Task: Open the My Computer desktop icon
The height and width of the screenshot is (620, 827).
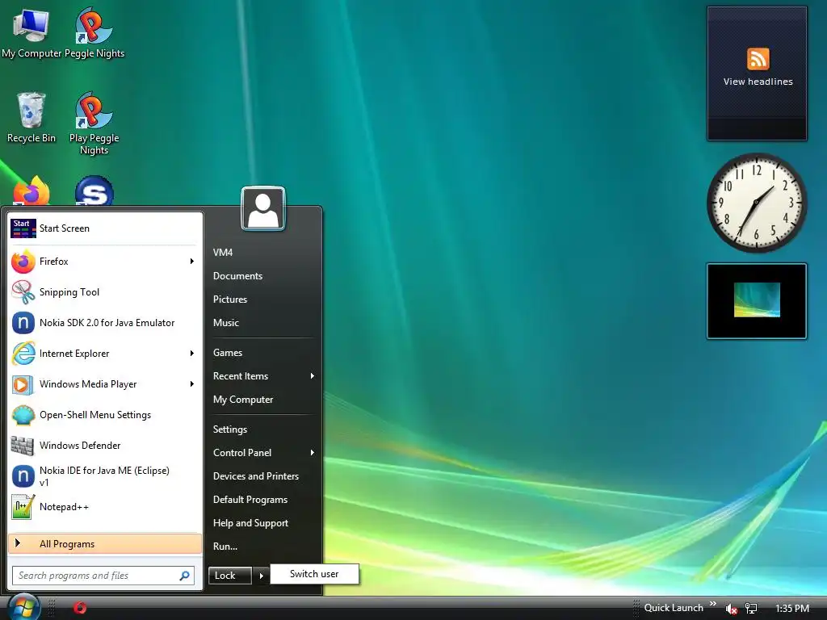Action: [31, 32]
